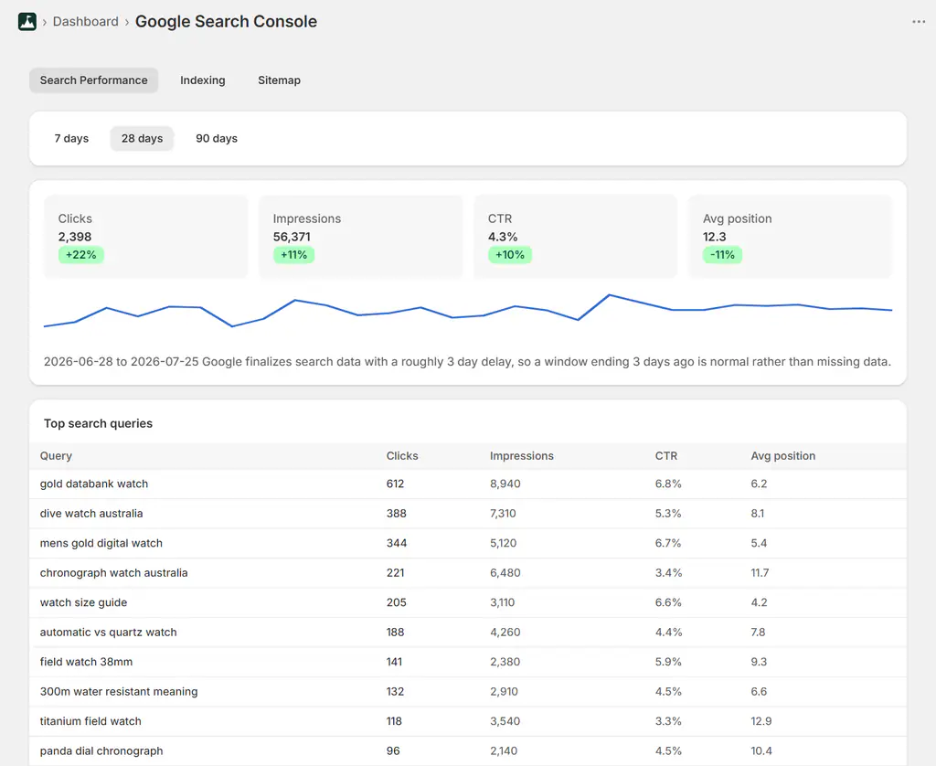Click the 2026-06-28 to 2026-07-25 date range text

(x=122, y=362)
